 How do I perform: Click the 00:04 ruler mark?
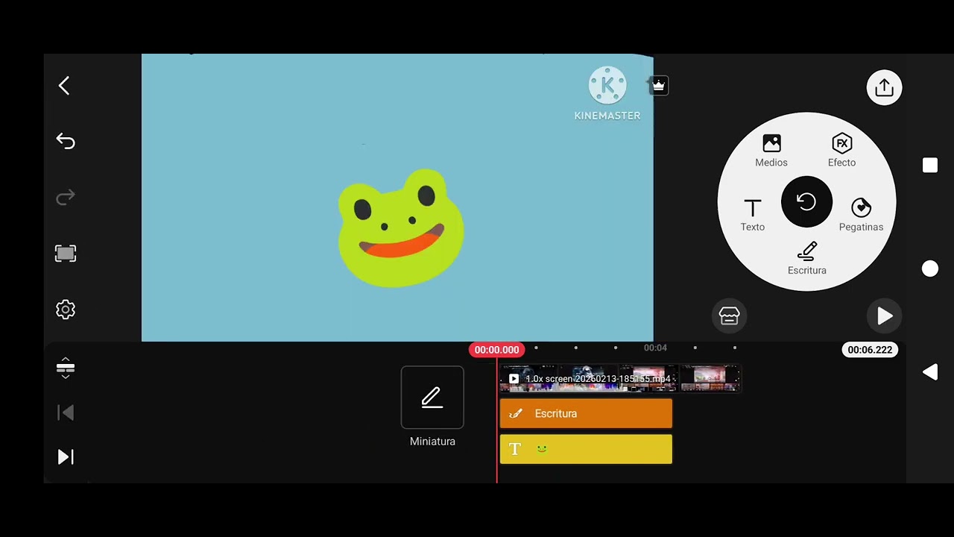(655, 348)
